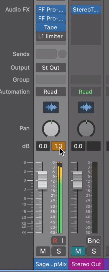Select the Stereo Out channel name
Image resolution: width=109 pixels, height=272 pixels.
(86, 264)
